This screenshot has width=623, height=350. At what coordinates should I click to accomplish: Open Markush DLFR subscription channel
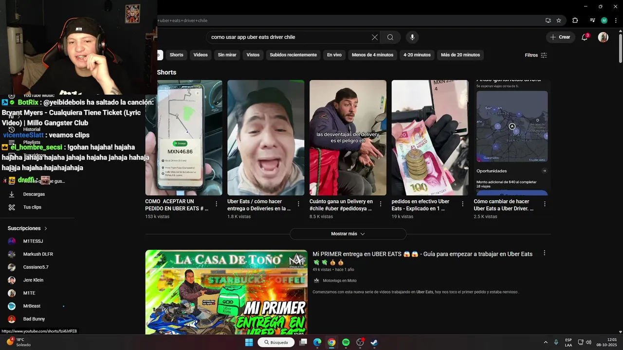click(38, 254)
